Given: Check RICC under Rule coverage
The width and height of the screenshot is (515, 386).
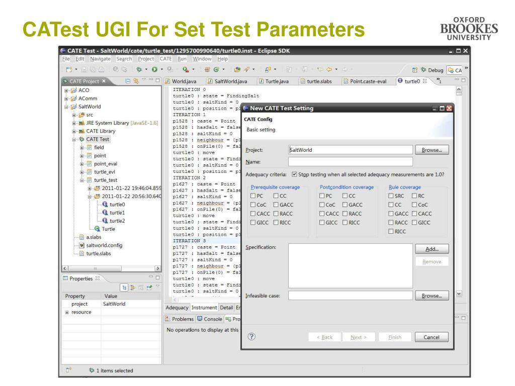Looking at the screenshot, I should point(391,231).
